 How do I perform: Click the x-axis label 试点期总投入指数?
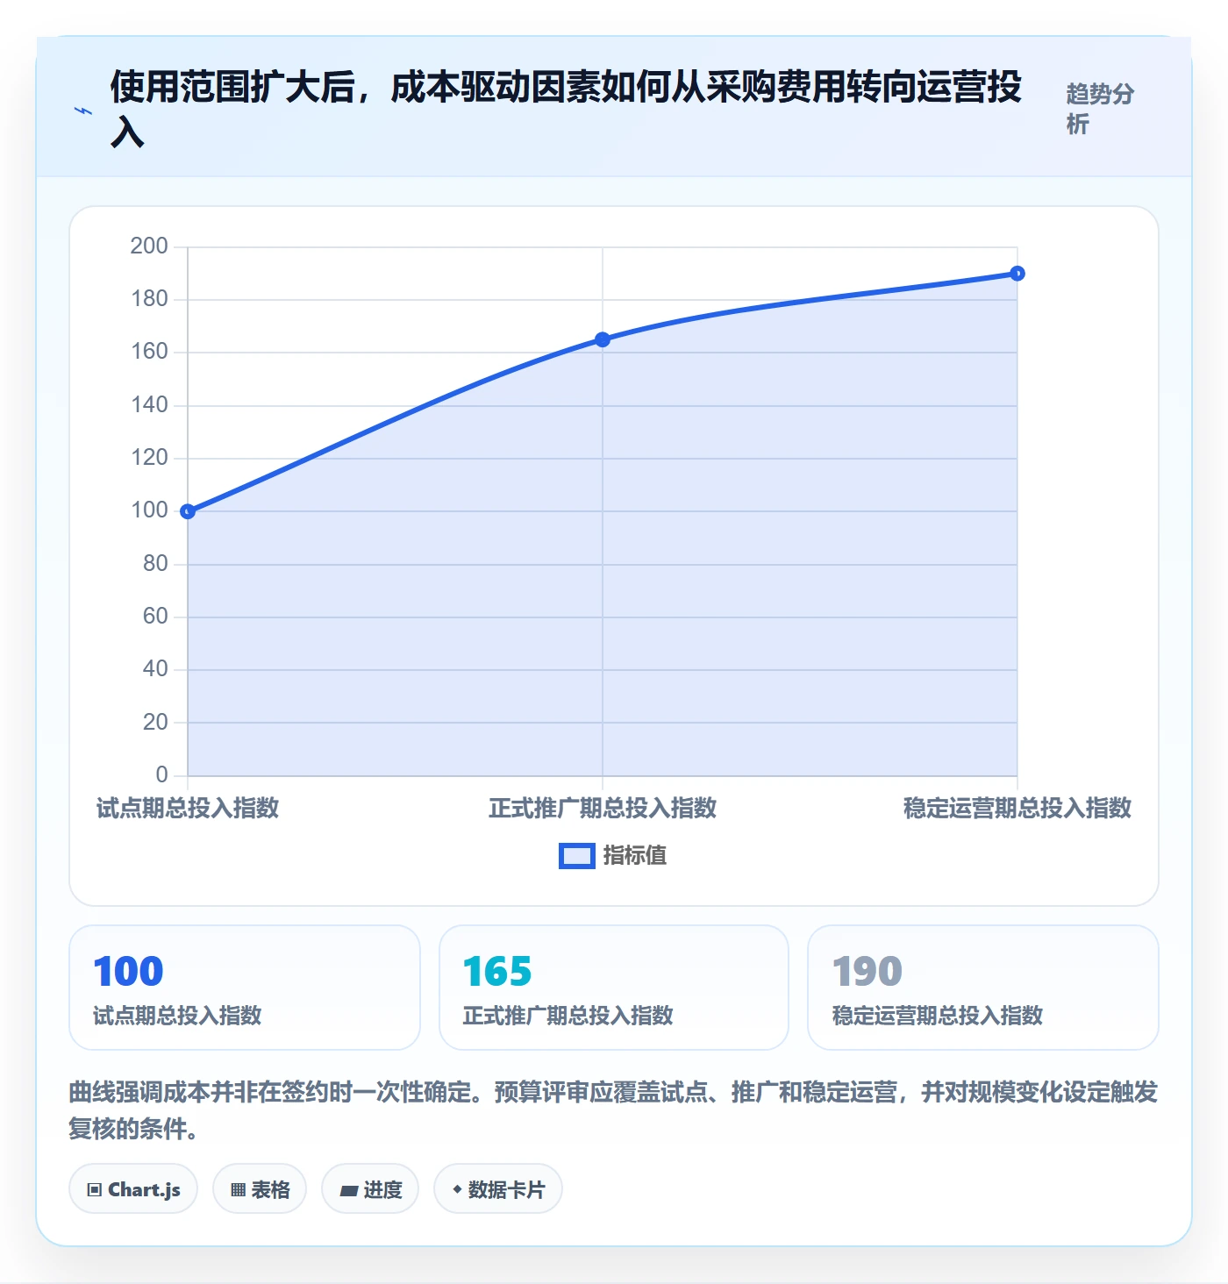[x=188, y=809]
